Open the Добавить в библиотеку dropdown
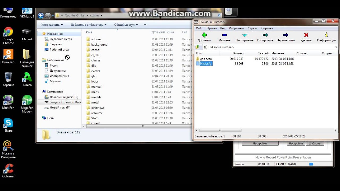 pyautogui.click(x=88, y=25)
